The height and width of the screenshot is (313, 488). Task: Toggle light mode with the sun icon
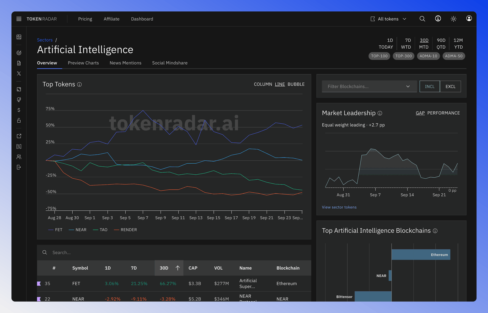click(453, 19)
